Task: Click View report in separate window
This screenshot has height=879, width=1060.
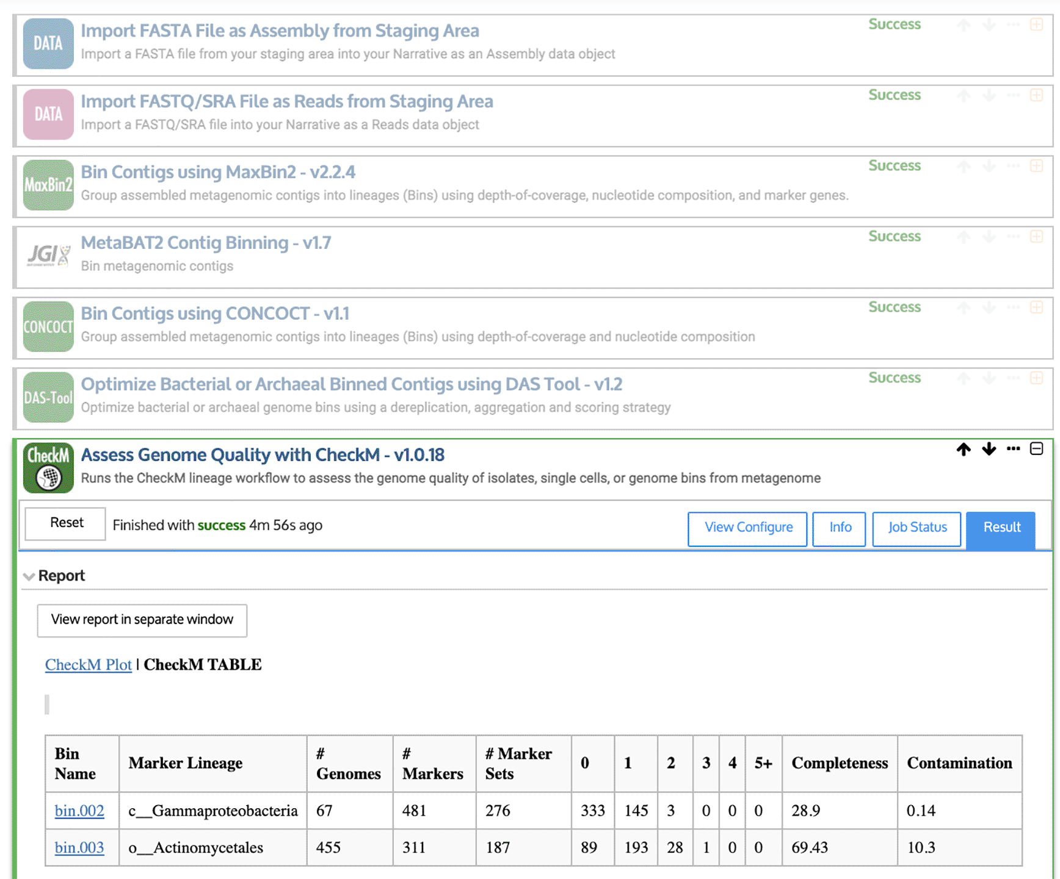Action: 142,620
